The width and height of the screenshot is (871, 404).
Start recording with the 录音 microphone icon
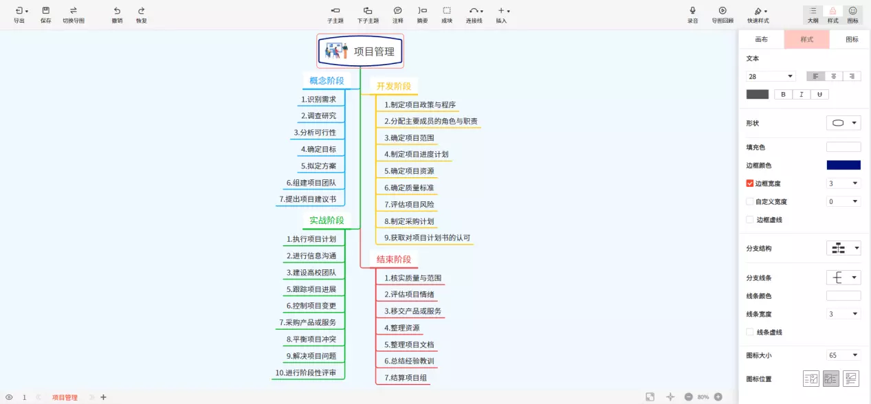pyautogui.click(x=692, y=11)
